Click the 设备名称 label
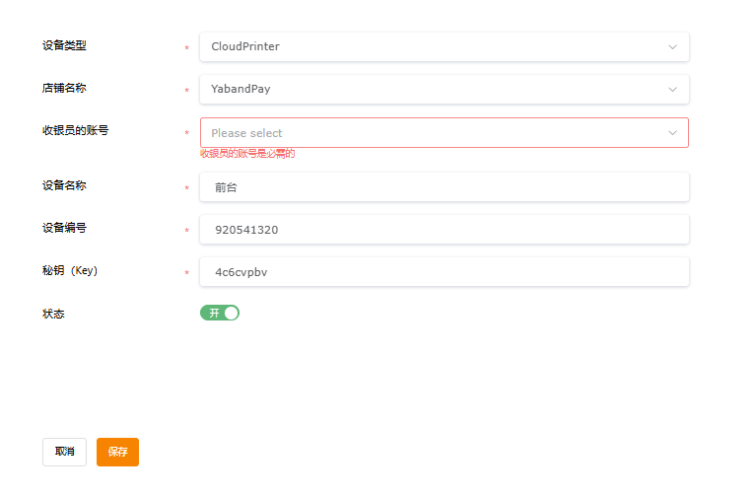Viewport: 756px width, 497px height. click(x=64, y=185)
